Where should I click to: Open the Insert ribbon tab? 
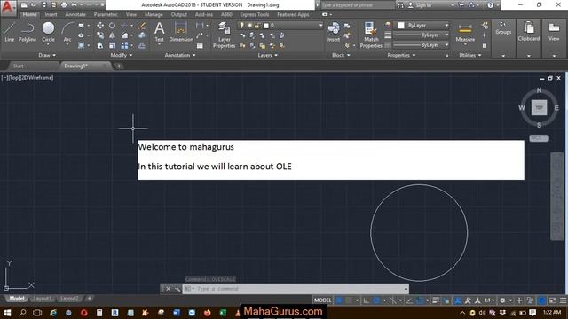[x=51, y=14]
